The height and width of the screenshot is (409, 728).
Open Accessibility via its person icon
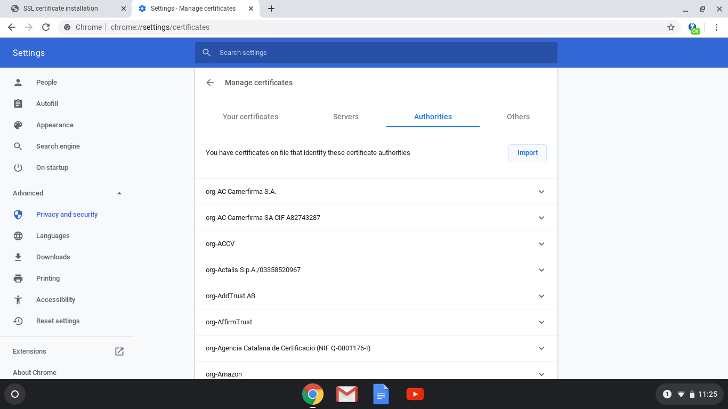click(x=18, y=299)
